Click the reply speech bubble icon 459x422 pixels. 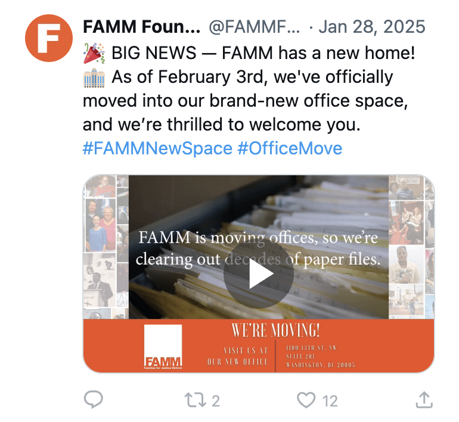pyautogui.click(x=94, y=399)
